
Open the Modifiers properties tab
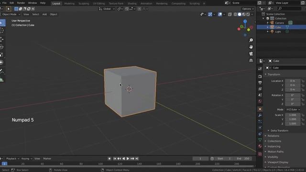pos(260,115)
